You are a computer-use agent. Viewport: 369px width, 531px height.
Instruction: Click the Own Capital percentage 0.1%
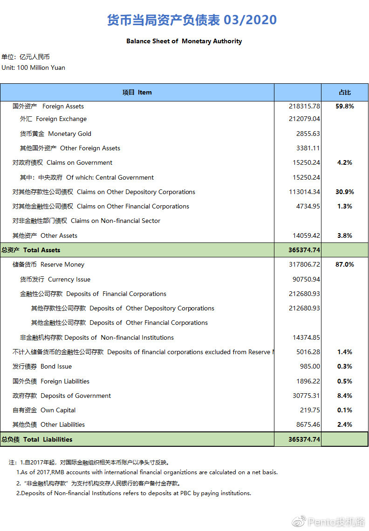(x=345, y=410)
